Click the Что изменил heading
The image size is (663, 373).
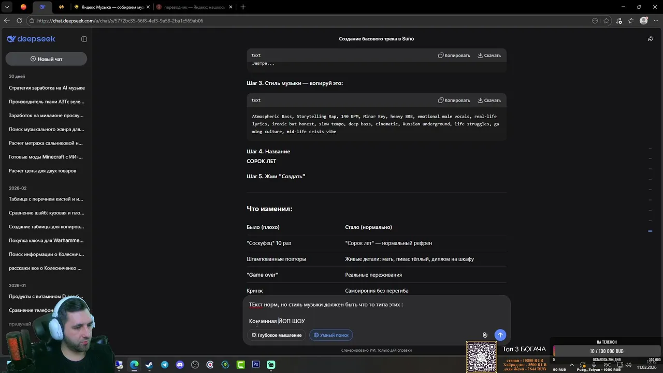[269, 209]
